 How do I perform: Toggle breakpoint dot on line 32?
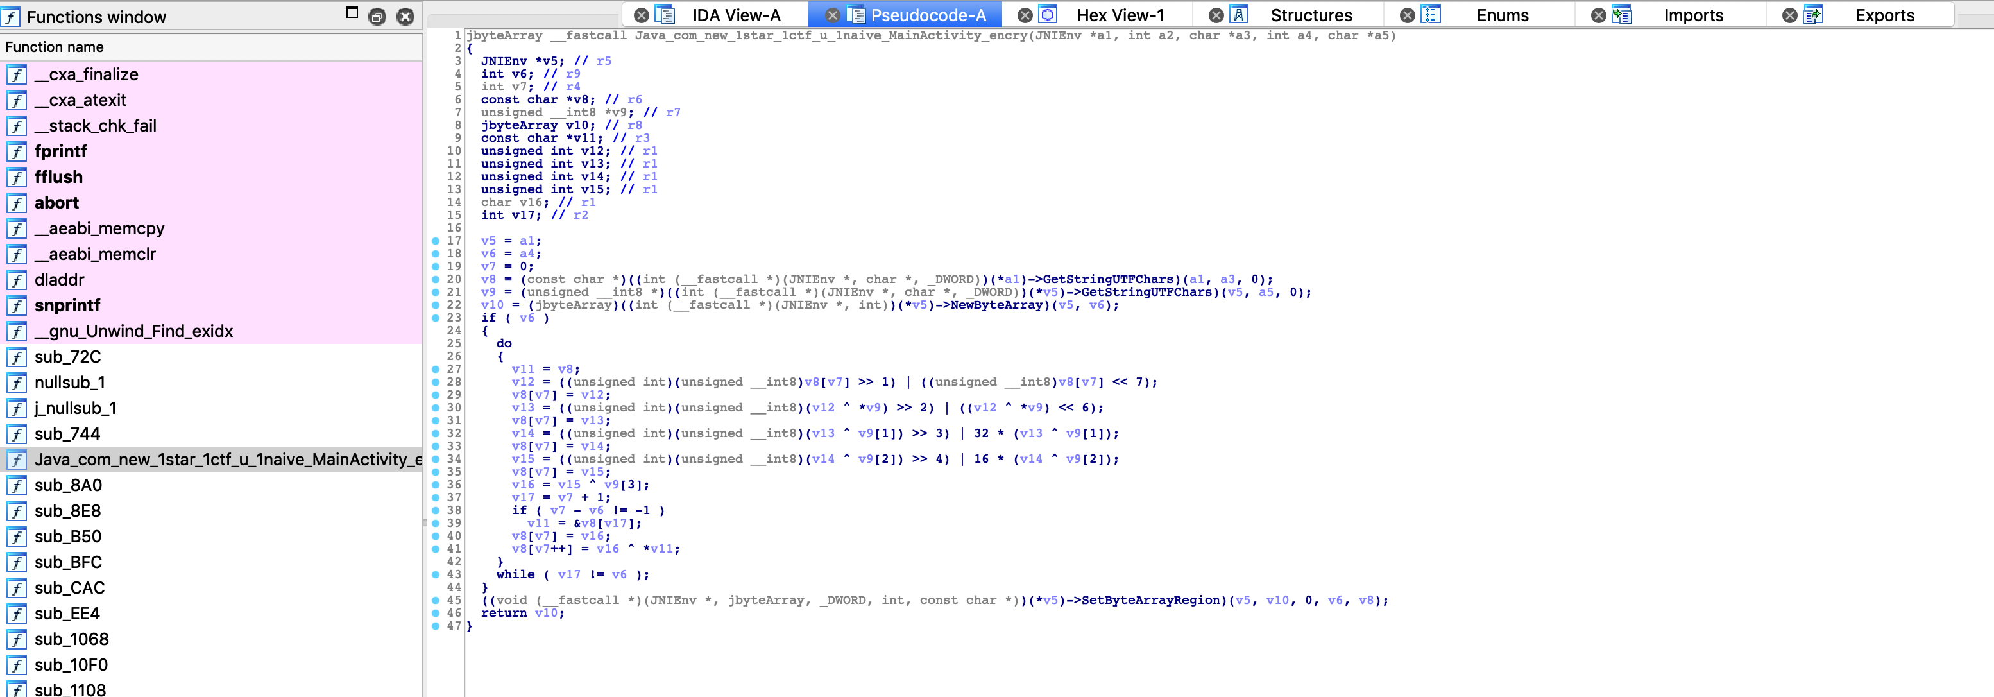coord(436,434)
